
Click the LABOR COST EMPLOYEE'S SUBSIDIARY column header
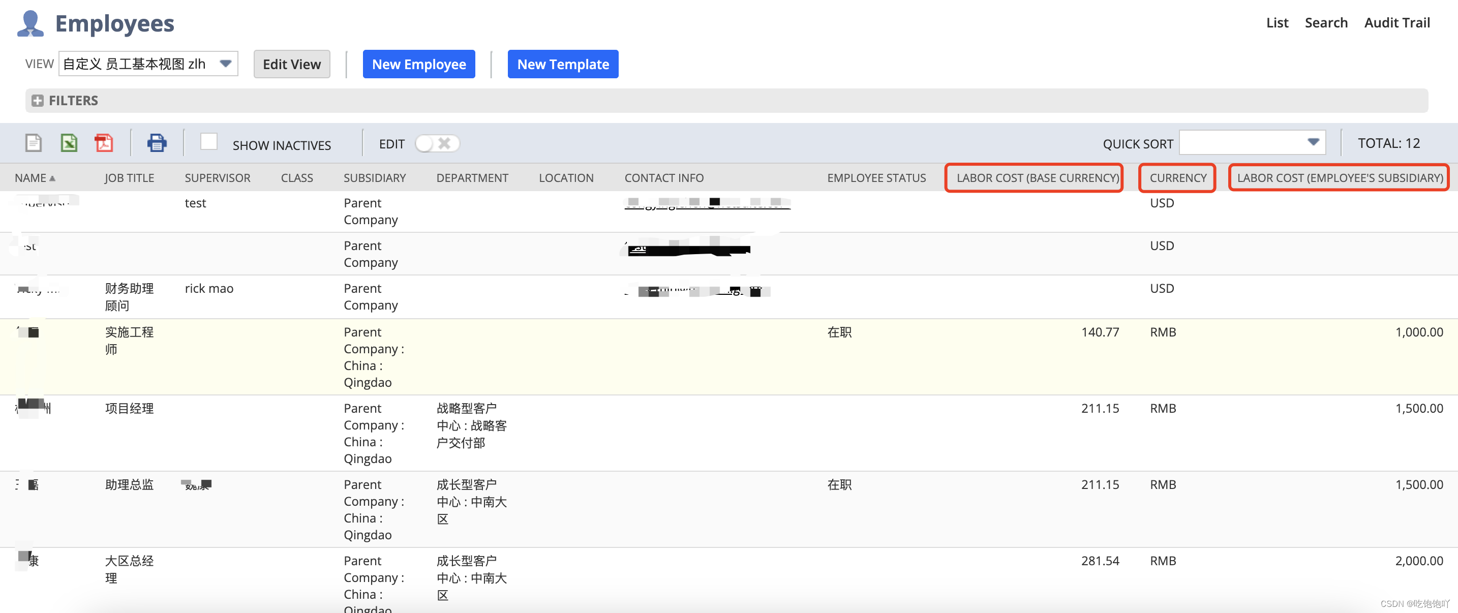click(1341, 178)
